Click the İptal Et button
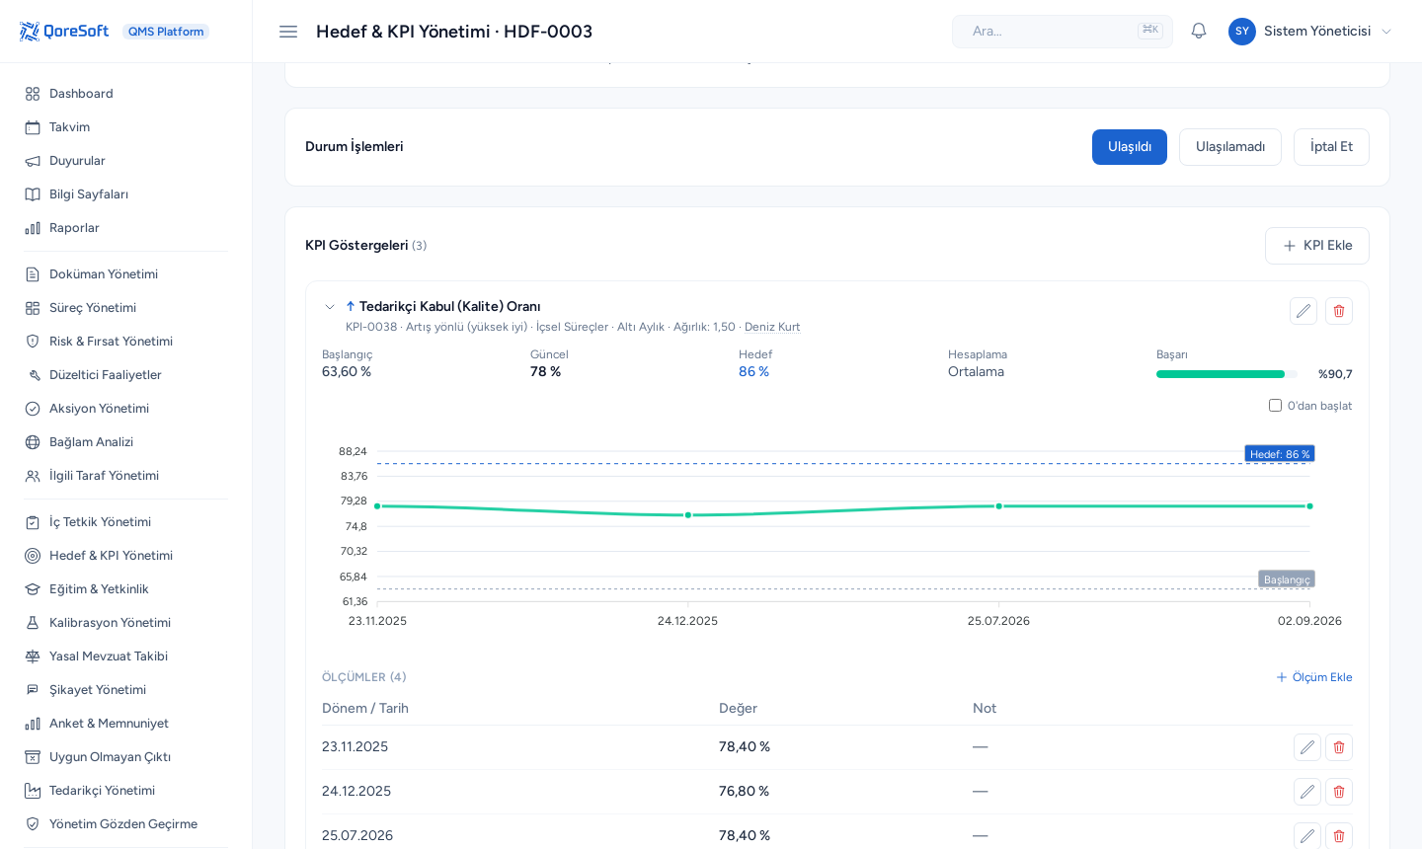This screenshot has height=849, width=1422. [1331, 147]
